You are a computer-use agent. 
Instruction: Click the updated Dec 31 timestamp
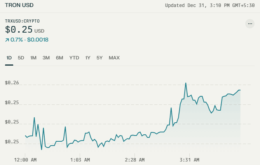pyautogui.click(x=210, y=5)
